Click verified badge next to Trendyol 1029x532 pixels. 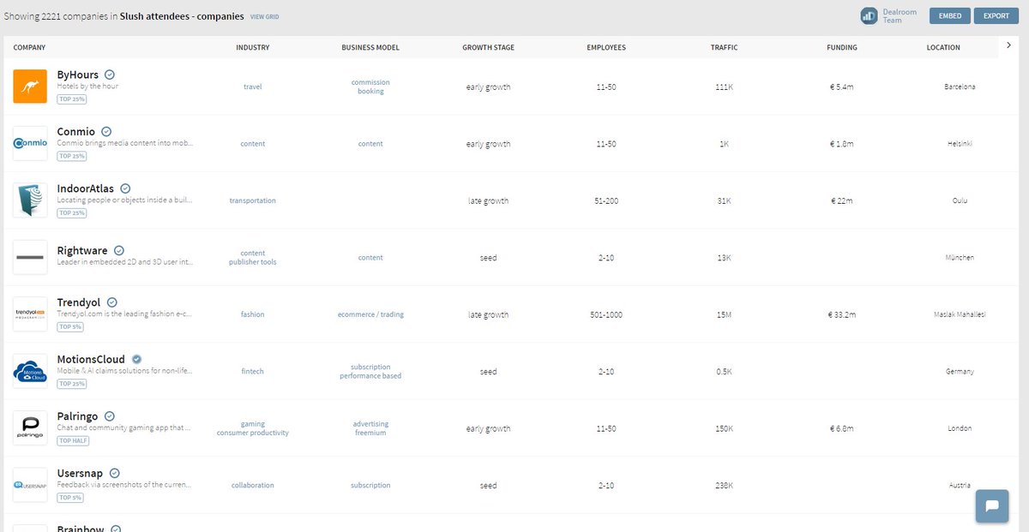(111, 302)
